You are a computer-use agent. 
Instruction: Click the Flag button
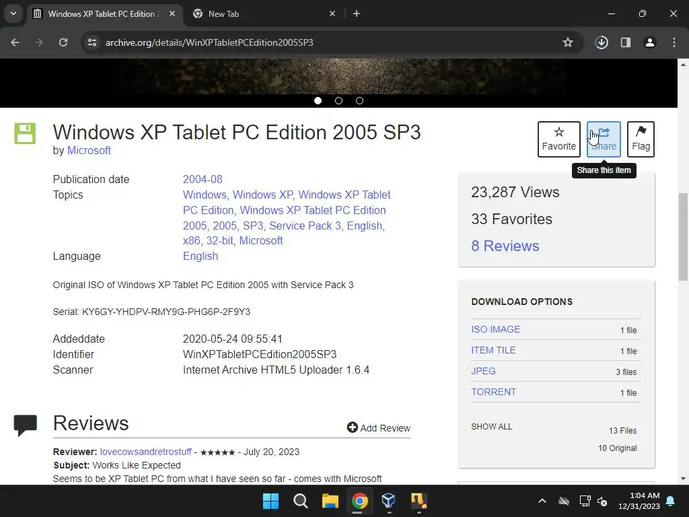point(641,139)
